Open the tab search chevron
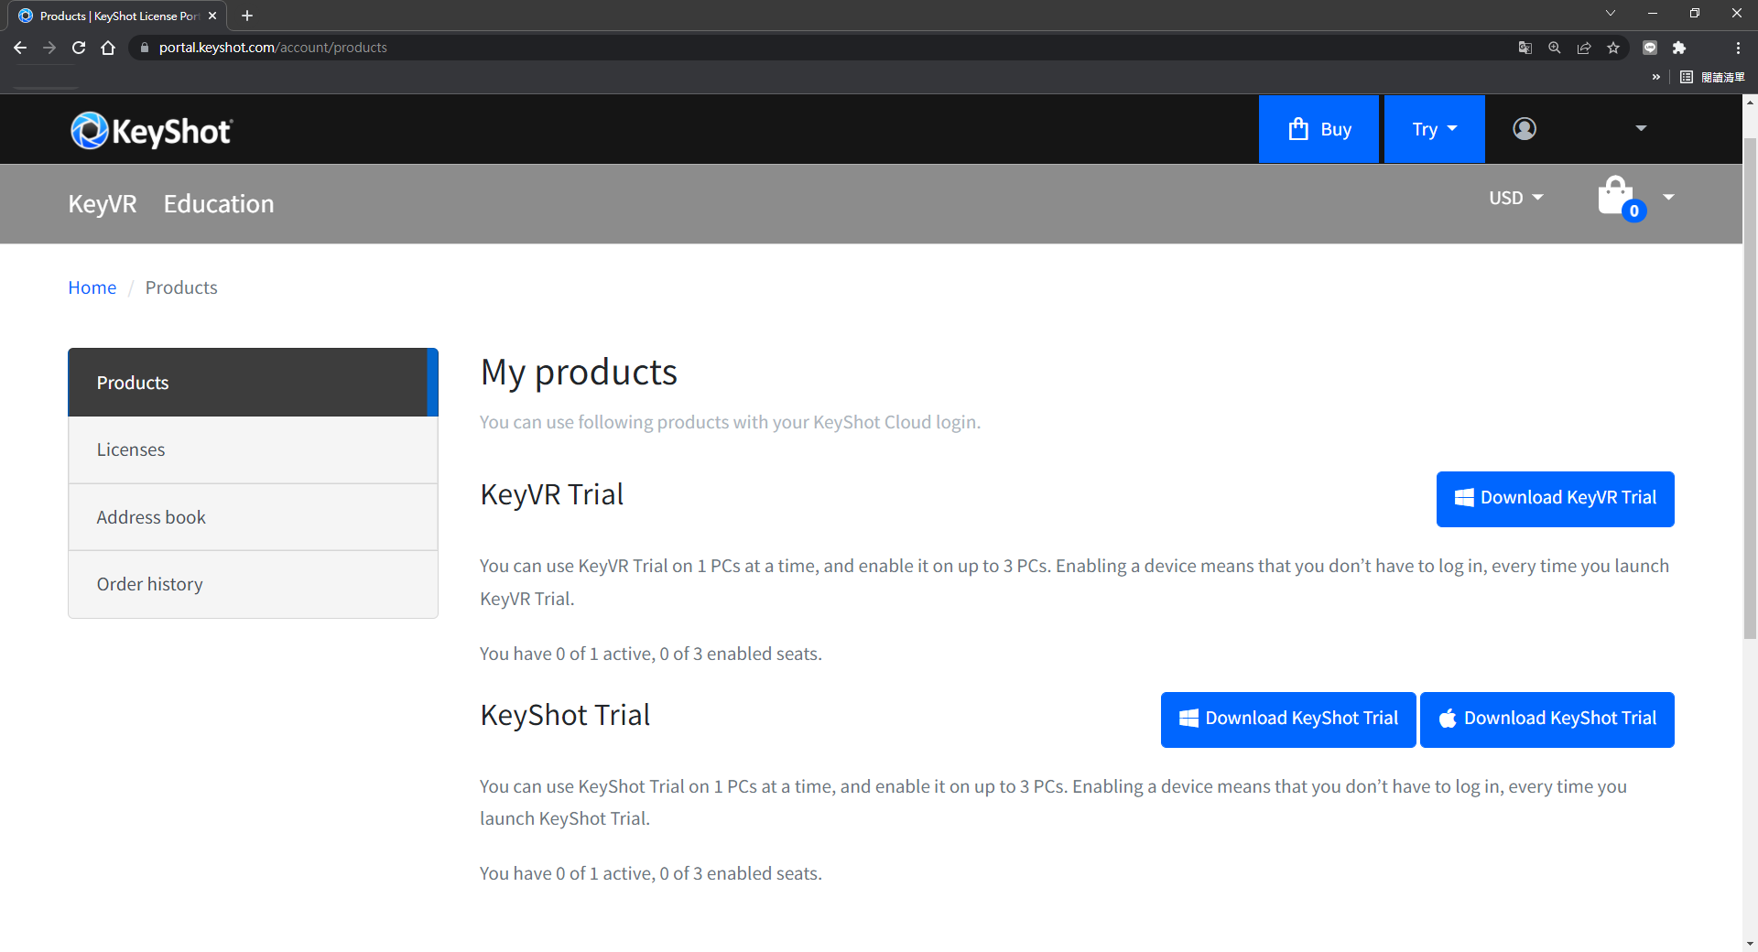This screenshot has width=1758, height=952. [x=1611, y=13]
